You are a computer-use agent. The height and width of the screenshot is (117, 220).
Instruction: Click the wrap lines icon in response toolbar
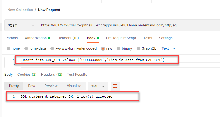115,86
